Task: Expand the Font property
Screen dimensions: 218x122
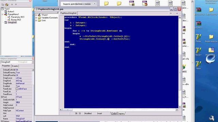Action: (2, 97)
